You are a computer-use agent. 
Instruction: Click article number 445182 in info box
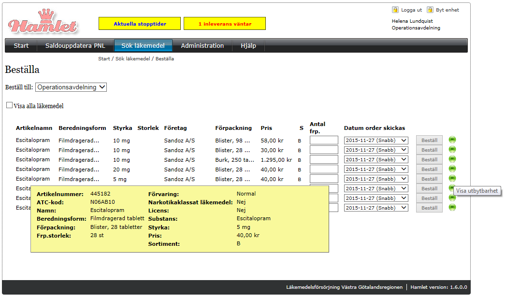[101, 194]
